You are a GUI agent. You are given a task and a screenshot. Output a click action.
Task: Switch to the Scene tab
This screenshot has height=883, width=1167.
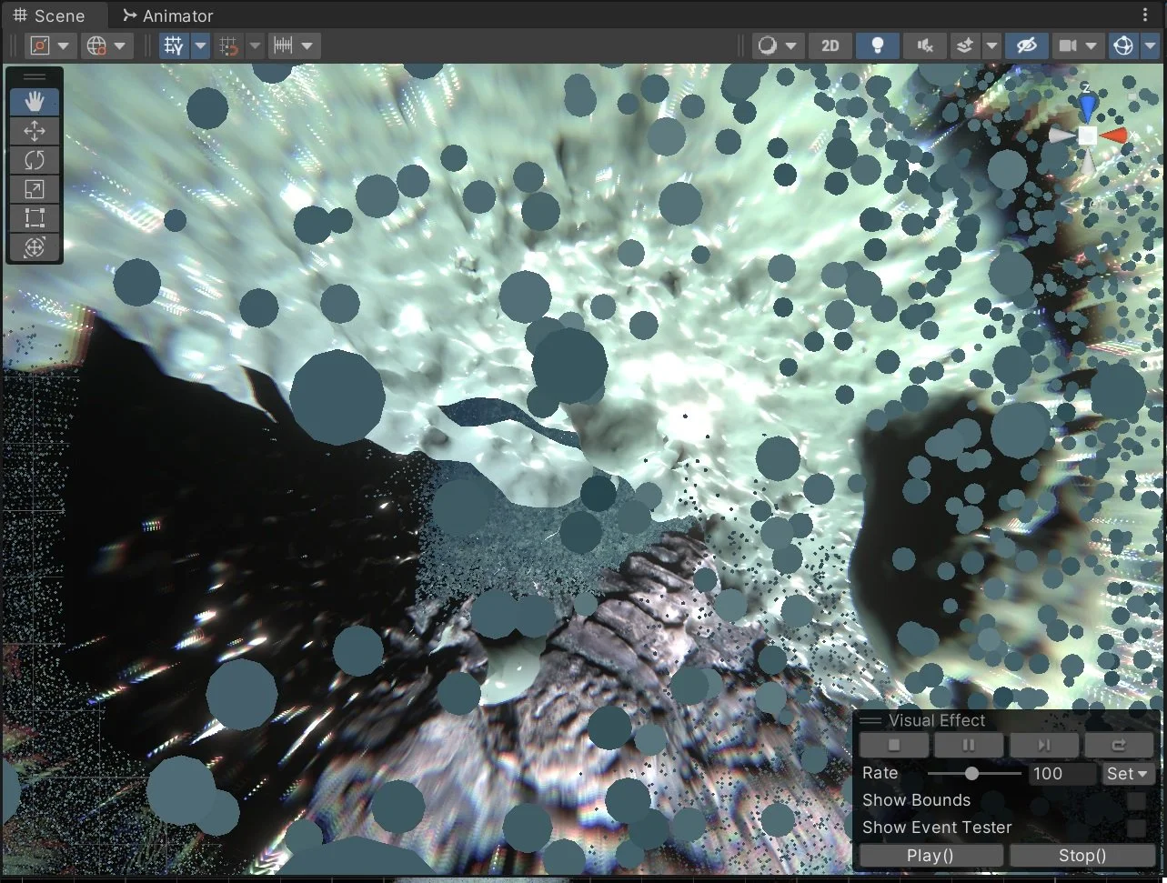coord(51,15)
